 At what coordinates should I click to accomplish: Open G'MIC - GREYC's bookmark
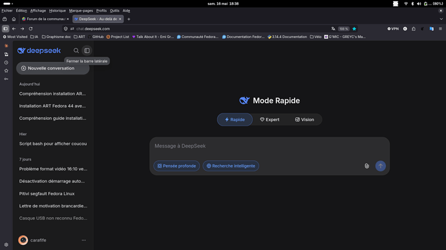pos(345,37)
